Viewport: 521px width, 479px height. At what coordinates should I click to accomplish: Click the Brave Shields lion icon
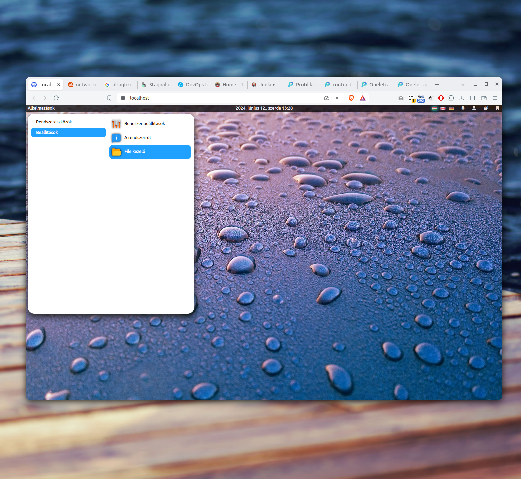point(351,98)
